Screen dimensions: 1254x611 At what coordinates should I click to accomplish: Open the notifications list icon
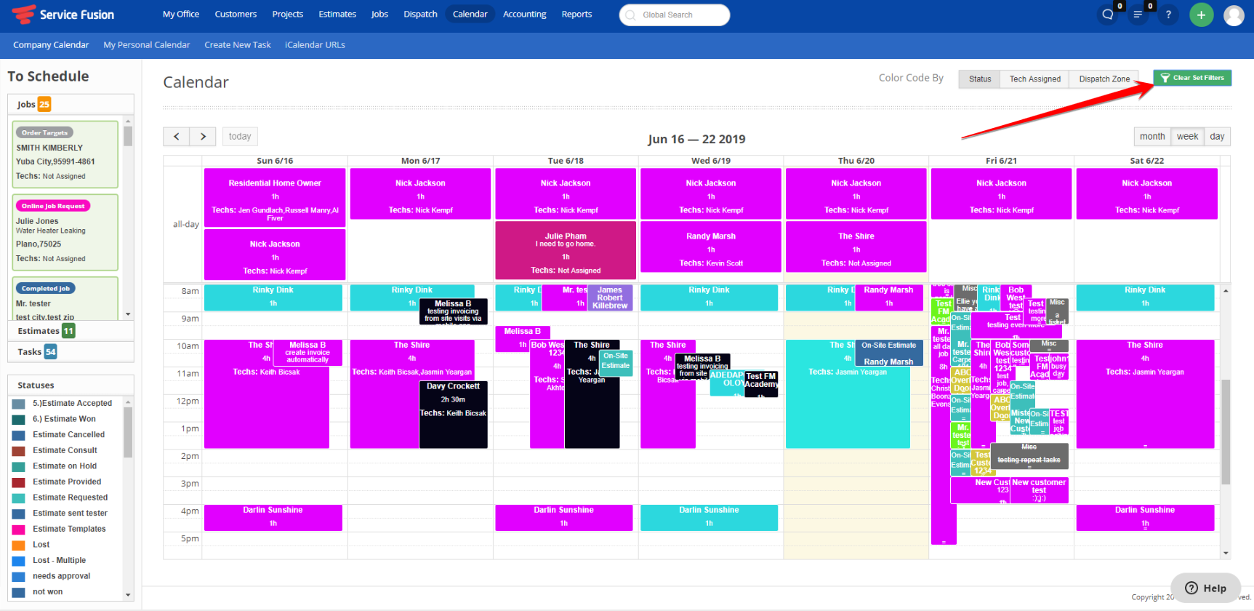tap(1138, 15)
